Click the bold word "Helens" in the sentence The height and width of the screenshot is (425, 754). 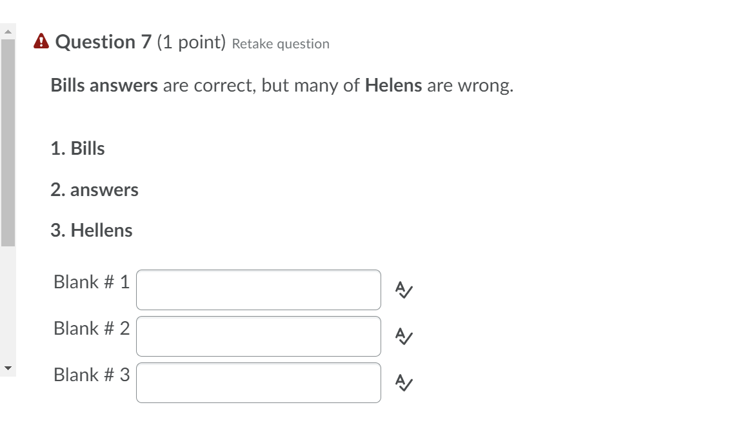point(393,86)
